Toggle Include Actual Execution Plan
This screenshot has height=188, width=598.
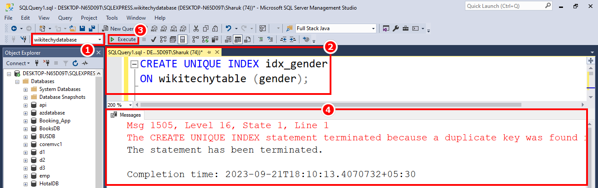pyautogui.click(x=196, y=39)
